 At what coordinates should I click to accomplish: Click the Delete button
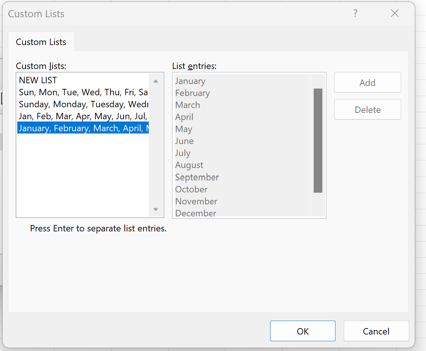(368, 109)
